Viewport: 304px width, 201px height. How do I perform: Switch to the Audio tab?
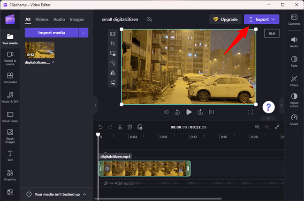point(59,19)
